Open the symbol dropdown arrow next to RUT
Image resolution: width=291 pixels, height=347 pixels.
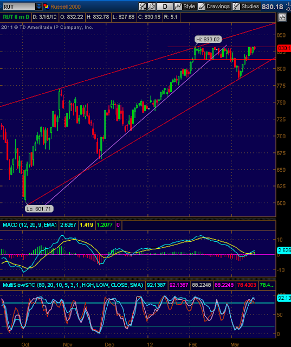tap(38, 7)
